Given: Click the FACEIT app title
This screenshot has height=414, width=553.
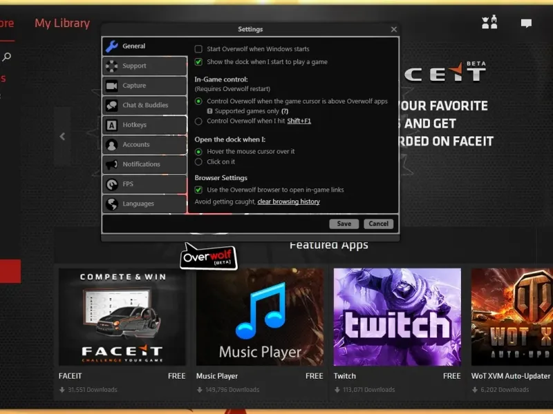Looking at the screenshot, I should (71, 376).
